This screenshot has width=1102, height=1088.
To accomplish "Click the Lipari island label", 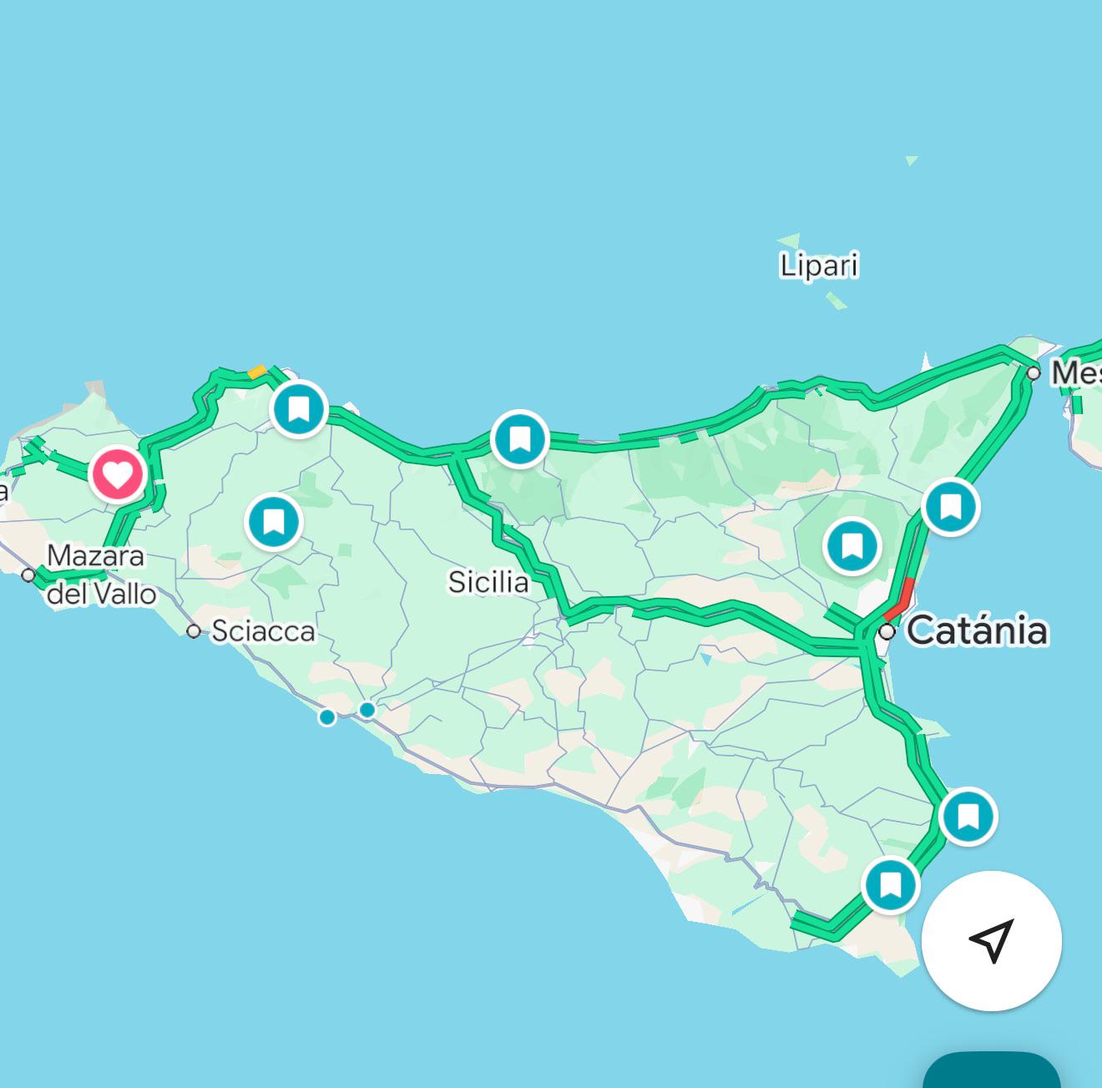I will [x=819, y=266].
